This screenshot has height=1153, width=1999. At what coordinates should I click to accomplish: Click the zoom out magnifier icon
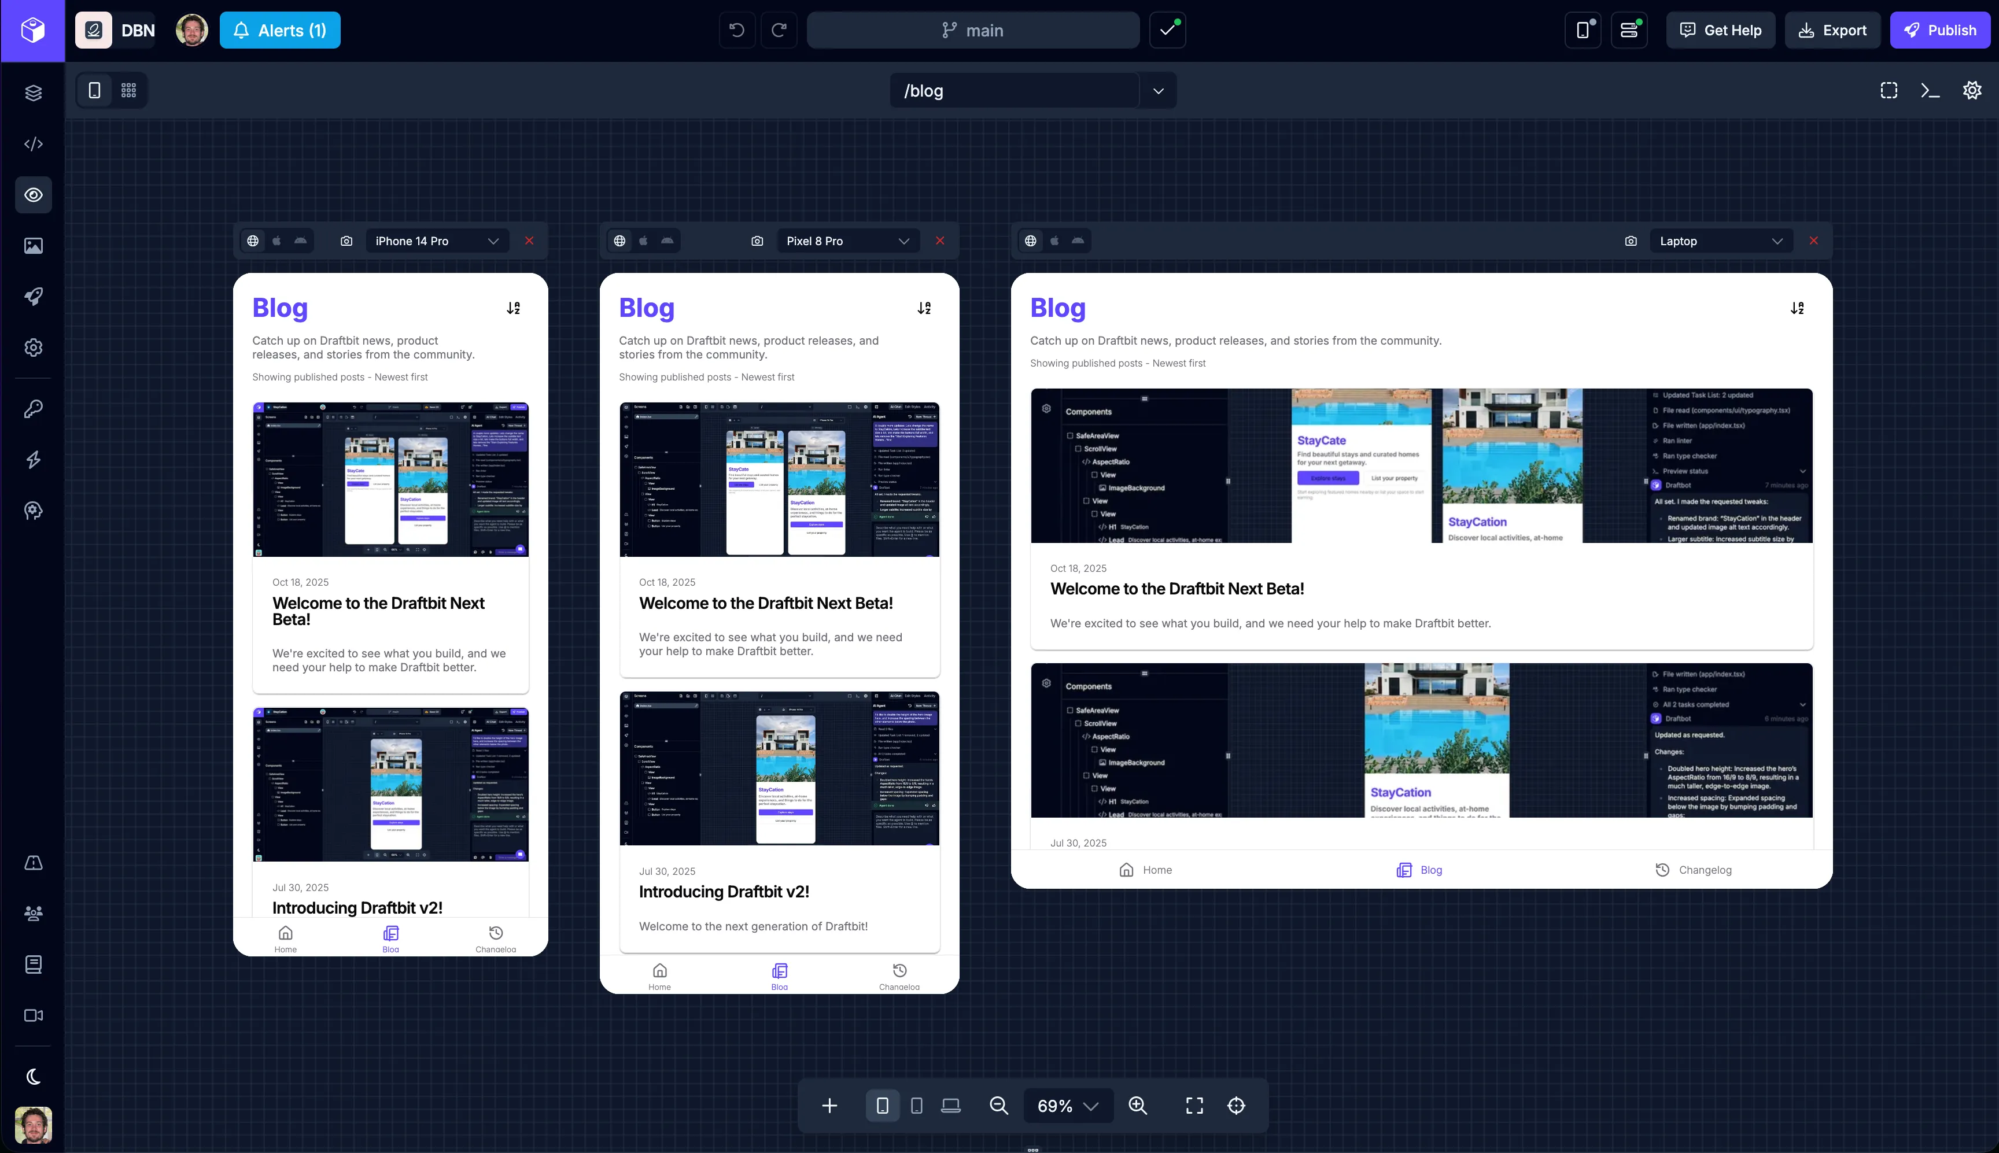(x=999, y=1106)
